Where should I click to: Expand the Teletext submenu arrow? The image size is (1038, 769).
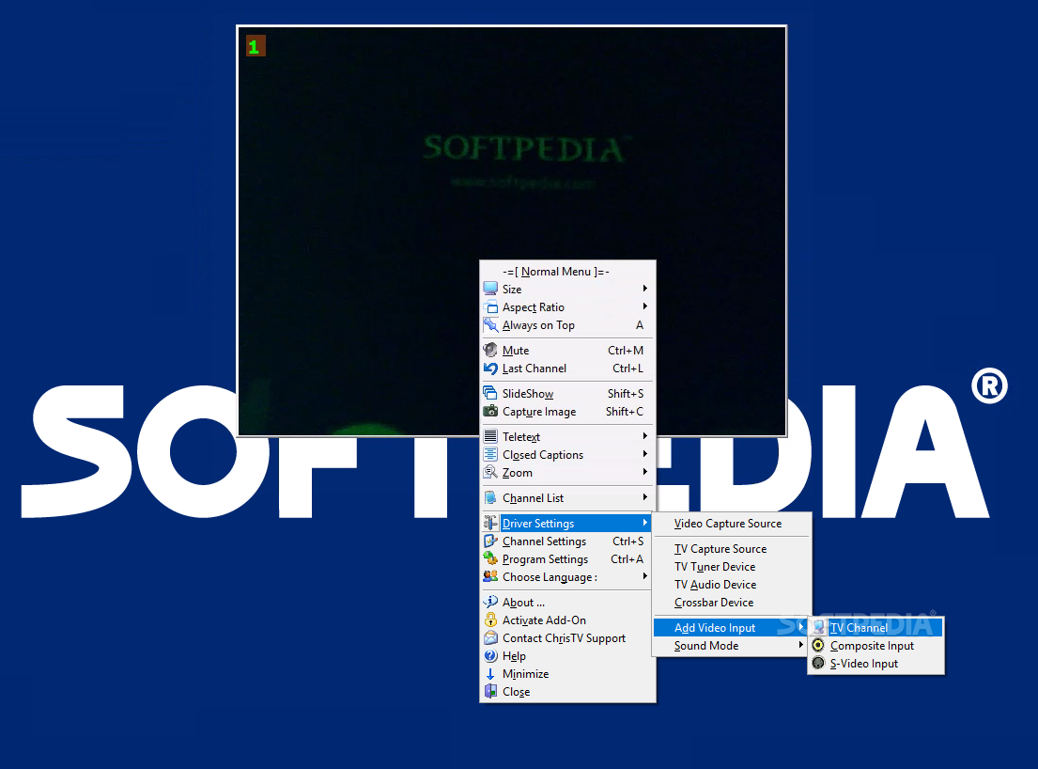[x=644, y=436]
